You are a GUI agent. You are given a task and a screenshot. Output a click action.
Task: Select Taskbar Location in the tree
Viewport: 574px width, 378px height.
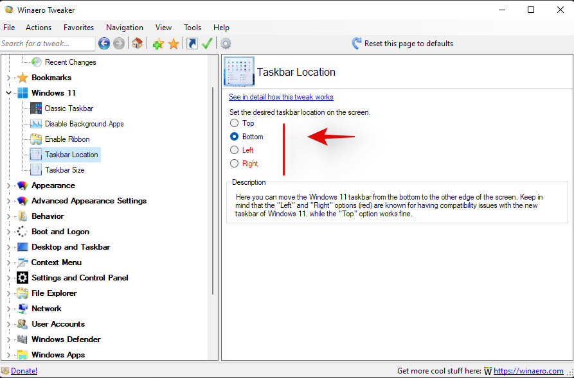click(x=71, y=155)
